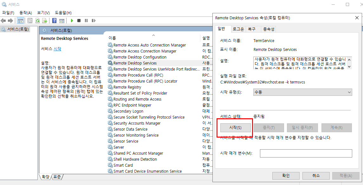Open Properties via the toolbar properties icon
363x185 pixels.
point(30,21)
